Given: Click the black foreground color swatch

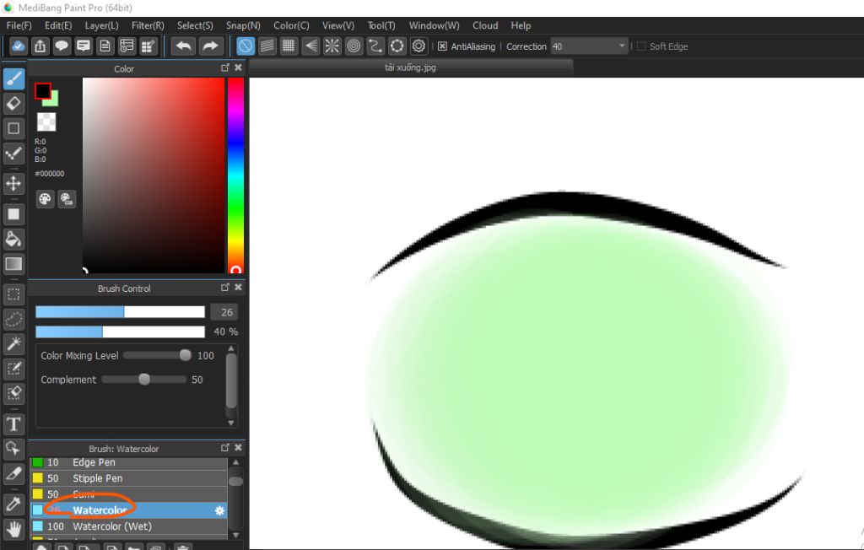Looking at the screenshot, I should [x=42, y=91].
